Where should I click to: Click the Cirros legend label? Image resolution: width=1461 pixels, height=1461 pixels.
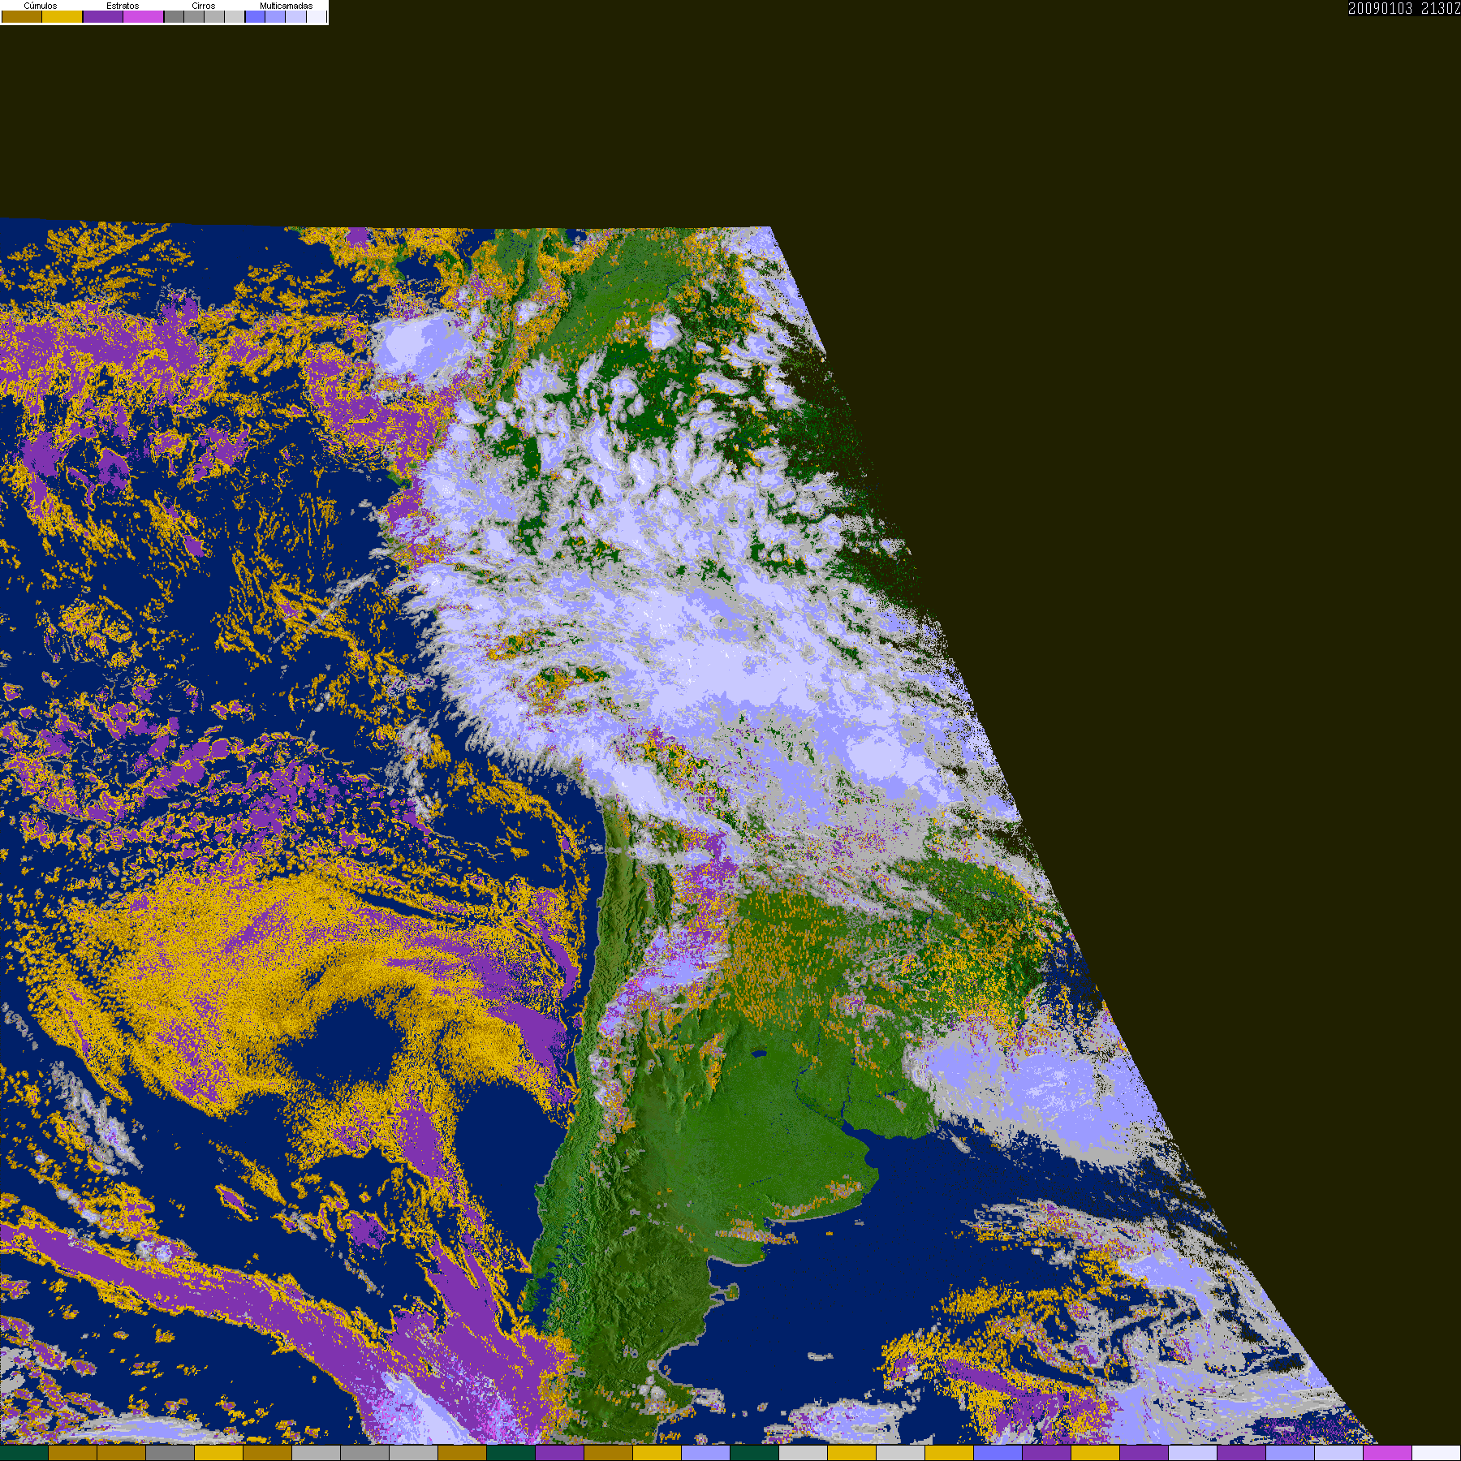coord(204,6)
